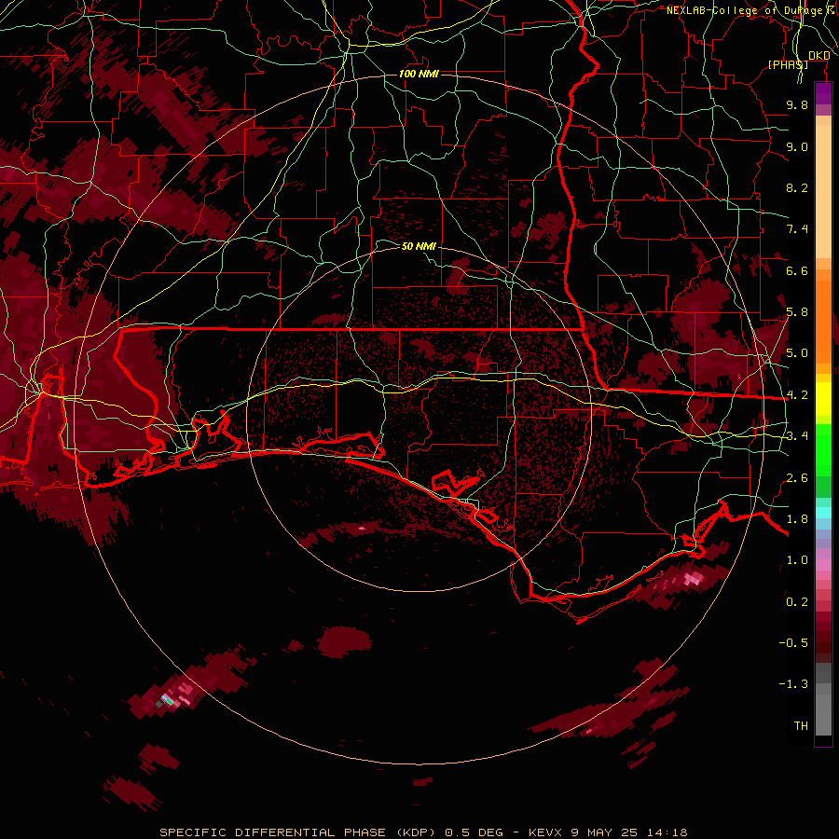Click the -0.5 value on the scale

(x=793, y=643)
